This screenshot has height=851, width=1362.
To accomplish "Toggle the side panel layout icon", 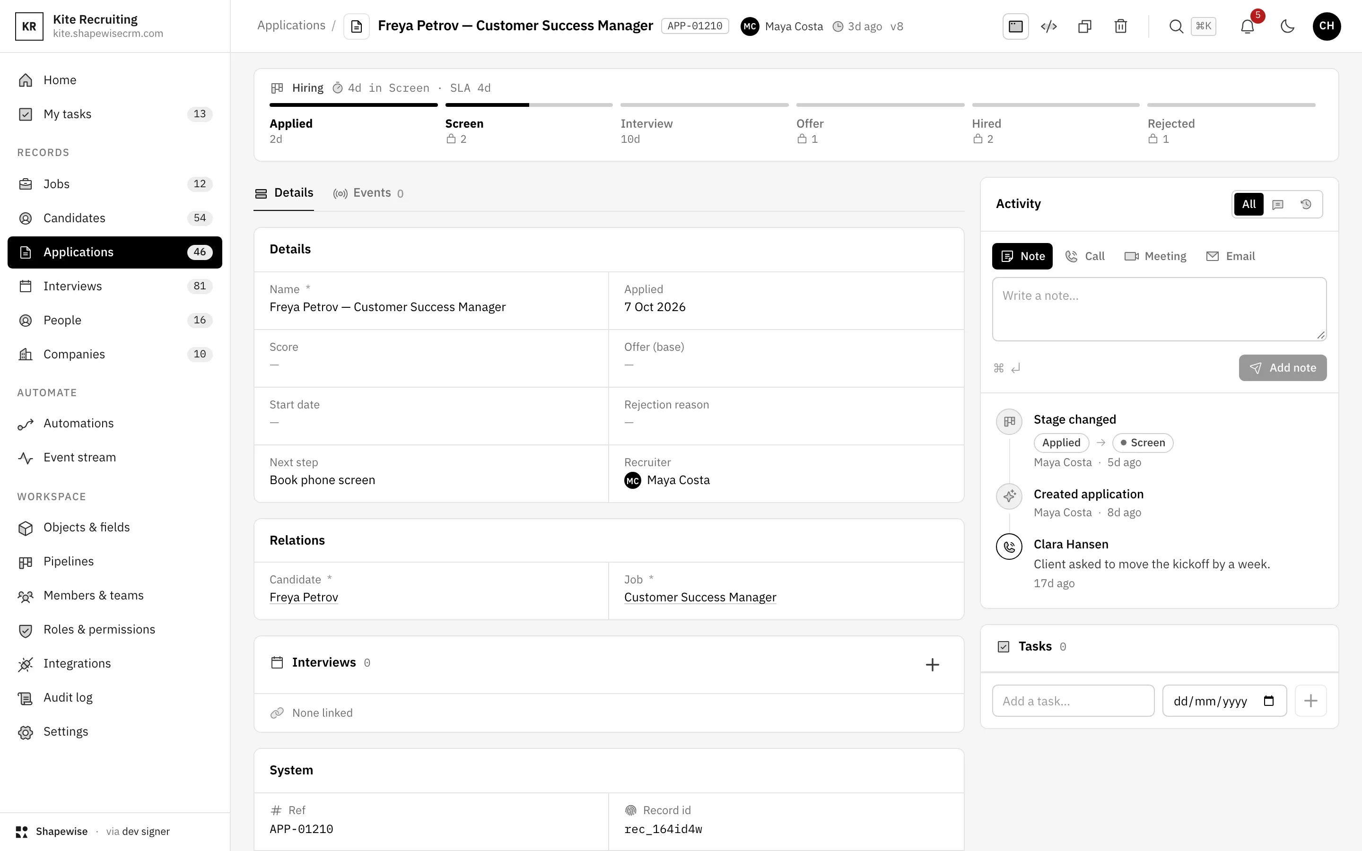I will point(1015,26).
